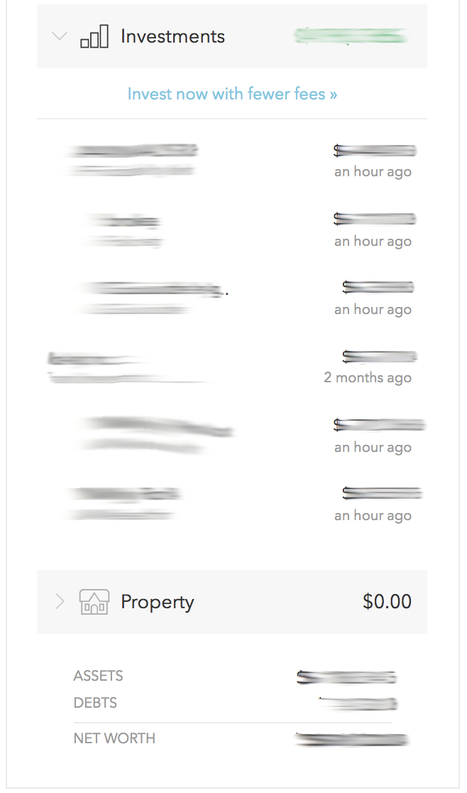The image size is (467, 793).
Task: Click the dollar sign next to the 2-months-ago balance
Action: pyautogui.click(x=346, y=355)
